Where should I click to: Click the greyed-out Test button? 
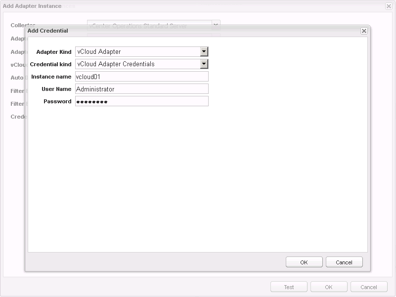click(x=289, y=287)
